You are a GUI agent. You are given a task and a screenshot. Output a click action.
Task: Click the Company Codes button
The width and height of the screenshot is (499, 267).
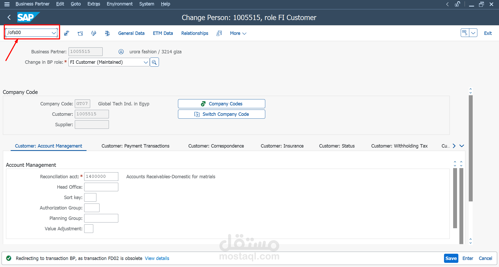(x=221, y=104)
